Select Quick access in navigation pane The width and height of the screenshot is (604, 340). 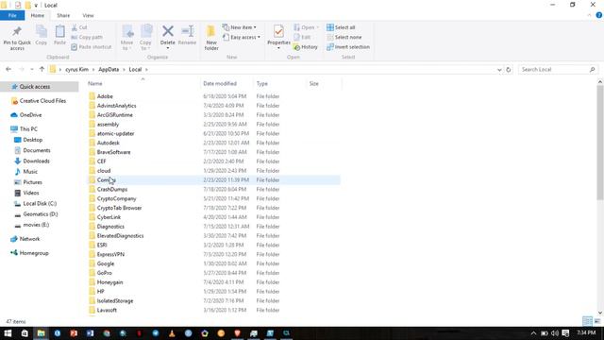click(40, 87)
